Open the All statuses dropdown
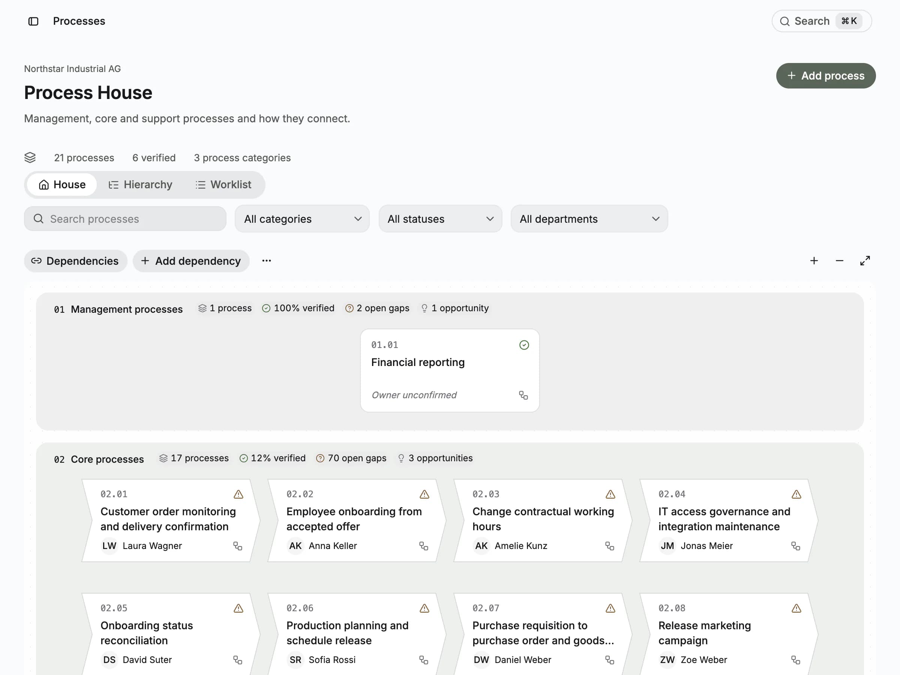This screenshot has width=900, height=675. [x=440, y=219]
